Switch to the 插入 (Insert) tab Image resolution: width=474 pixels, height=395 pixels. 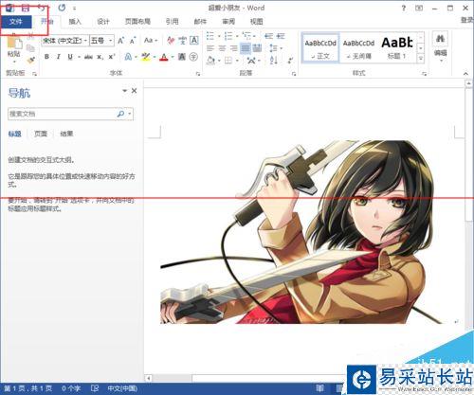click(x=75, y=22)
